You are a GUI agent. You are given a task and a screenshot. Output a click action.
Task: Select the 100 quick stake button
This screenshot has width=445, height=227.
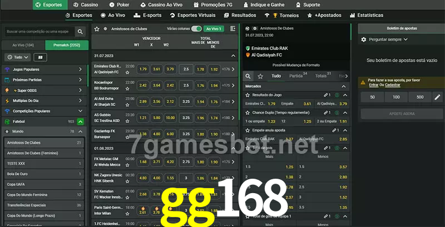(396, 97)
